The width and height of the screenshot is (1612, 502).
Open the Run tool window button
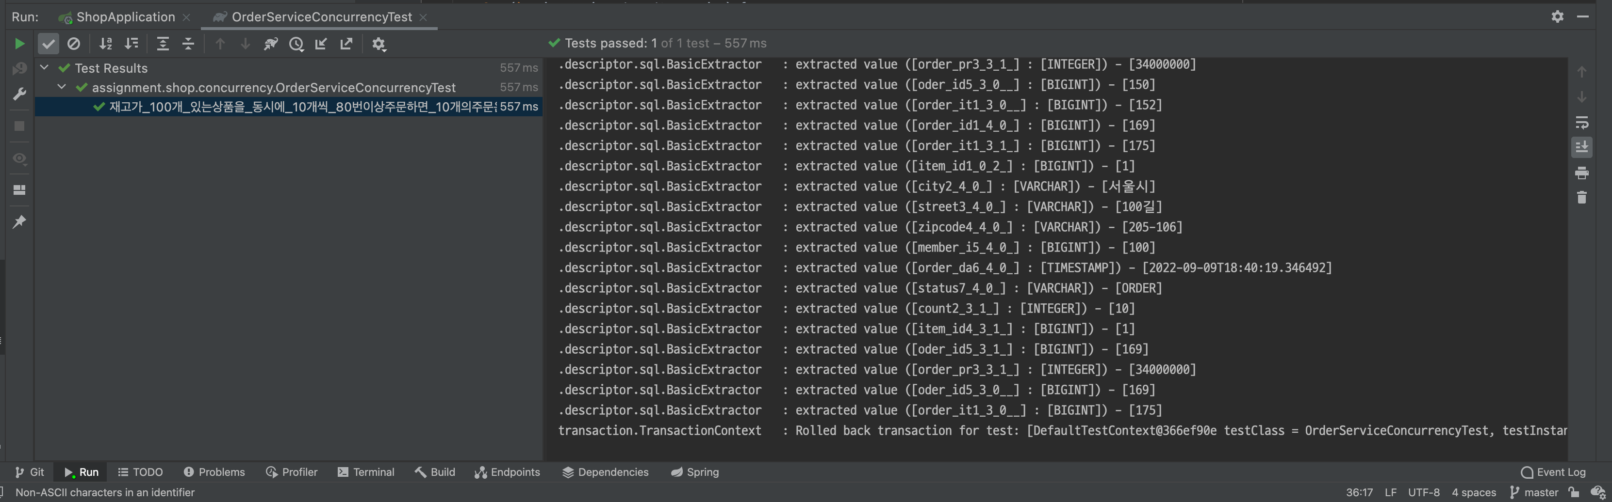(x=82, y=472)
